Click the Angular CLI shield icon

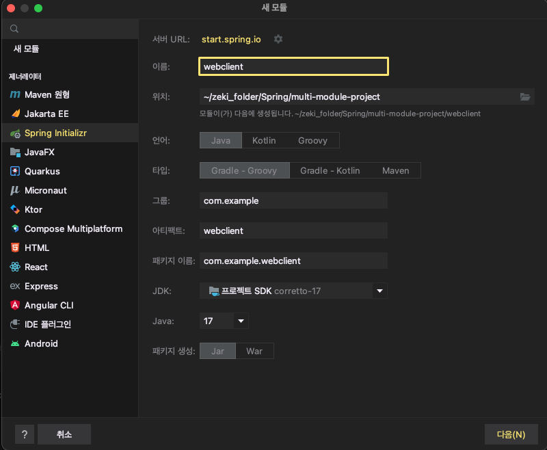tap(15, 305)
